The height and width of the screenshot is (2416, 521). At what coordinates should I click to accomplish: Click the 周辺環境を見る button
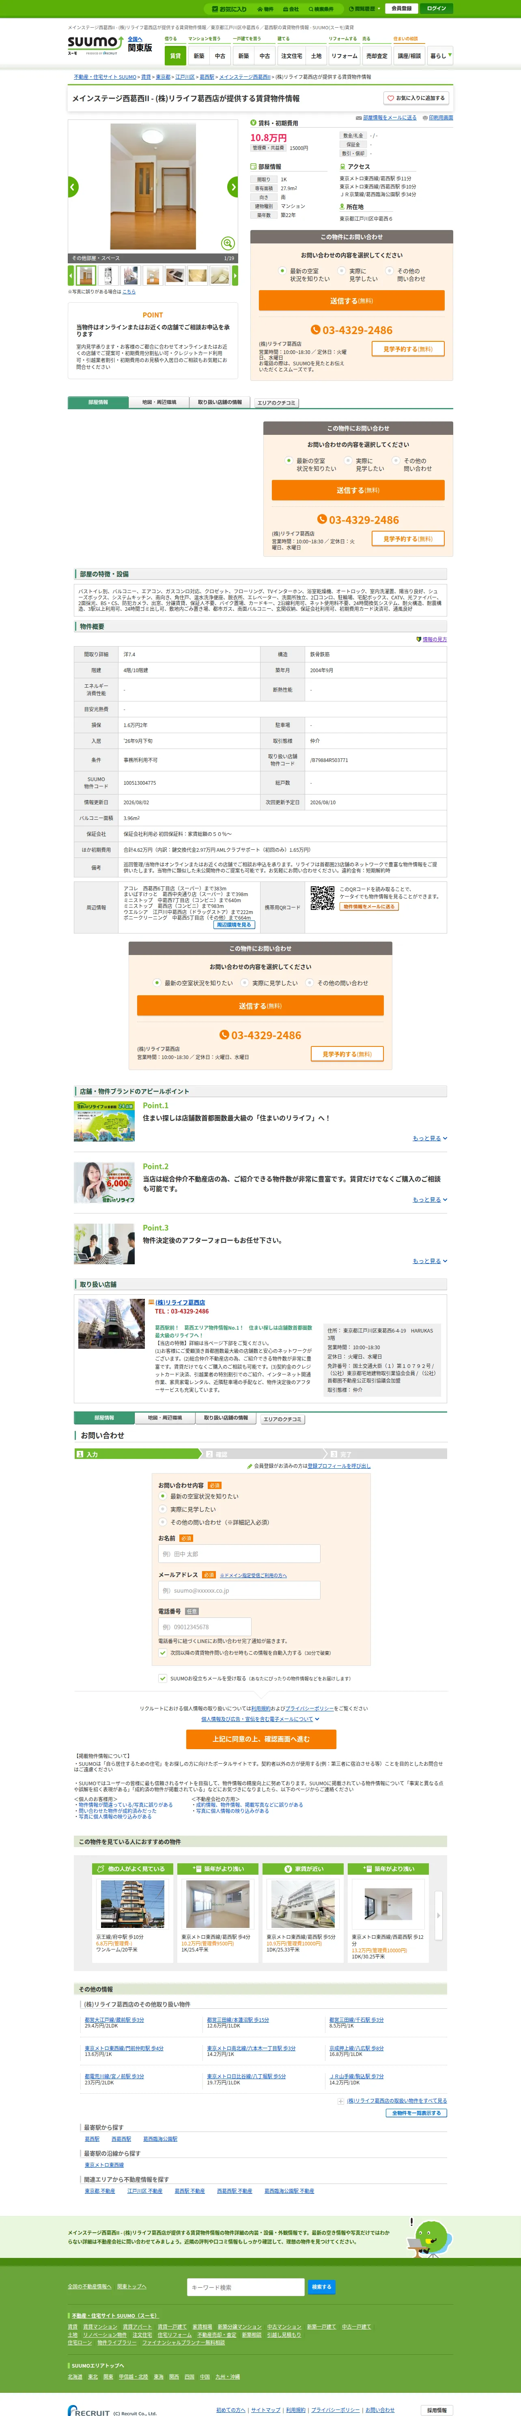(233, 925)
